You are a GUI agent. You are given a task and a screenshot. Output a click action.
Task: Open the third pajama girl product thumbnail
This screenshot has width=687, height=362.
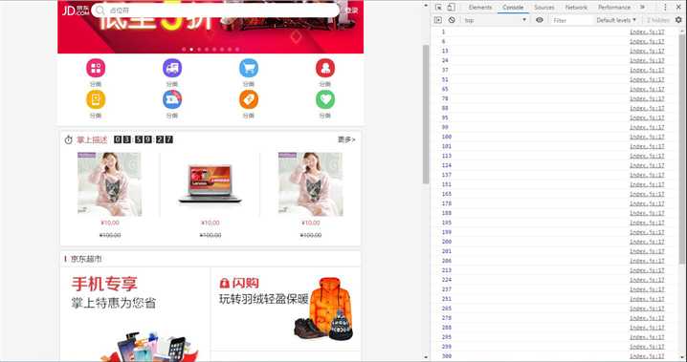click(x=311, y=184)
